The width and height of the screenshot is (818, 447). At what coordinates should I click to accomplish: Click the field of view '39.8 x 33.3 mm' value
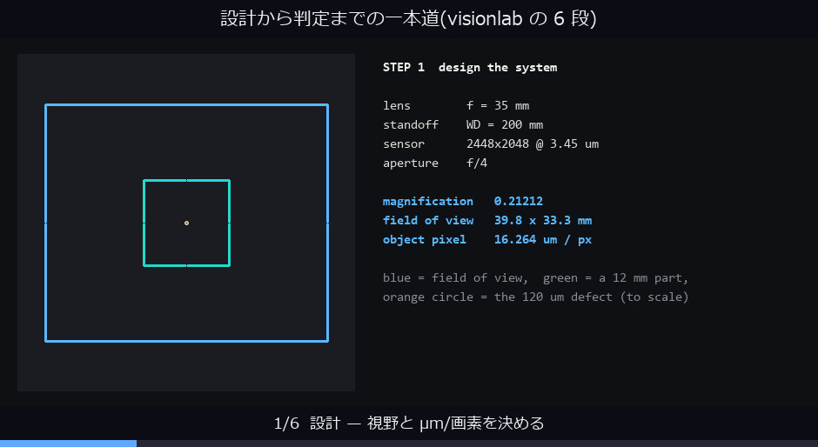point(543,220)
